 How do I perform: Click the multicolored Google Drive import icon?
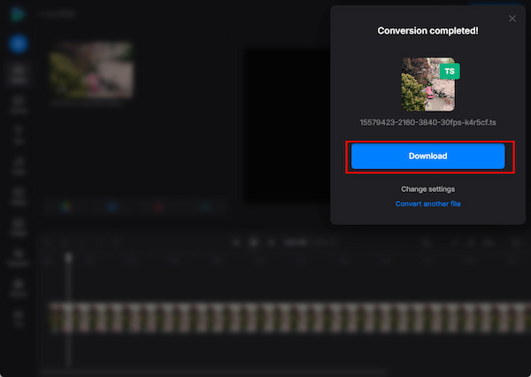point(66,206)
